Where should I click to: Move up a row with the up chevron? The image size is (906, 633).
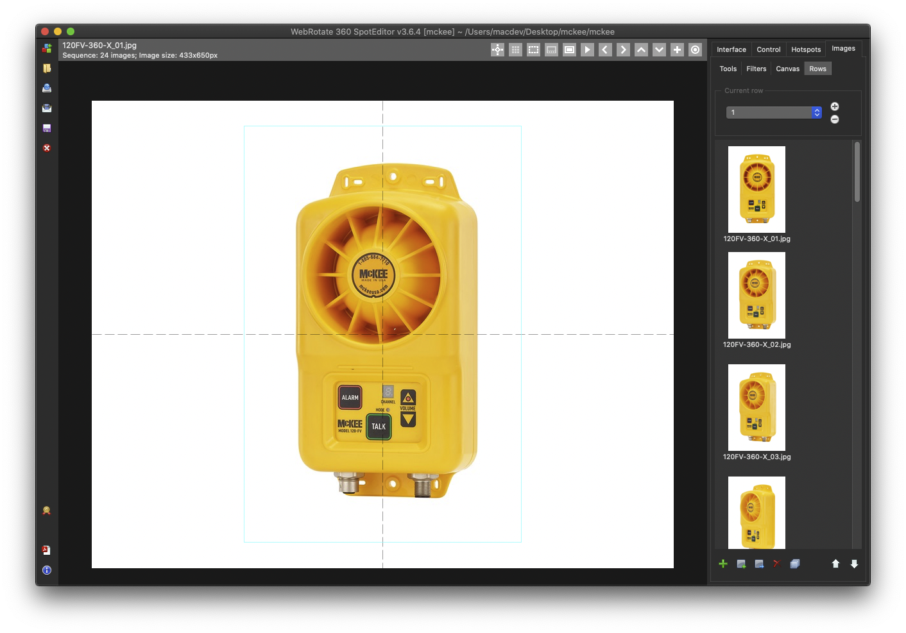tap(641, 49)
